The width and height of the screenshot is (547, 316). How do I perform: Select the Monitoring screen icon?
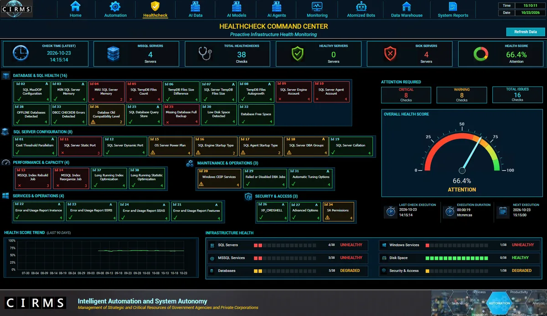tap(317, 6)
